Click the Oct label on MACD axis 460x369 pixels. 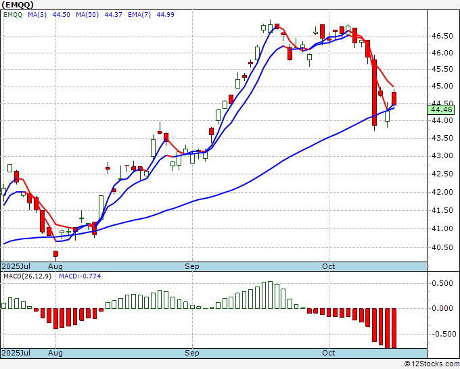coord(328,353)
